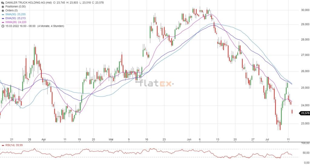This screenshot has width=310, height=165.
Task: Click the Jul date axis label
Action: pos(267,139)
